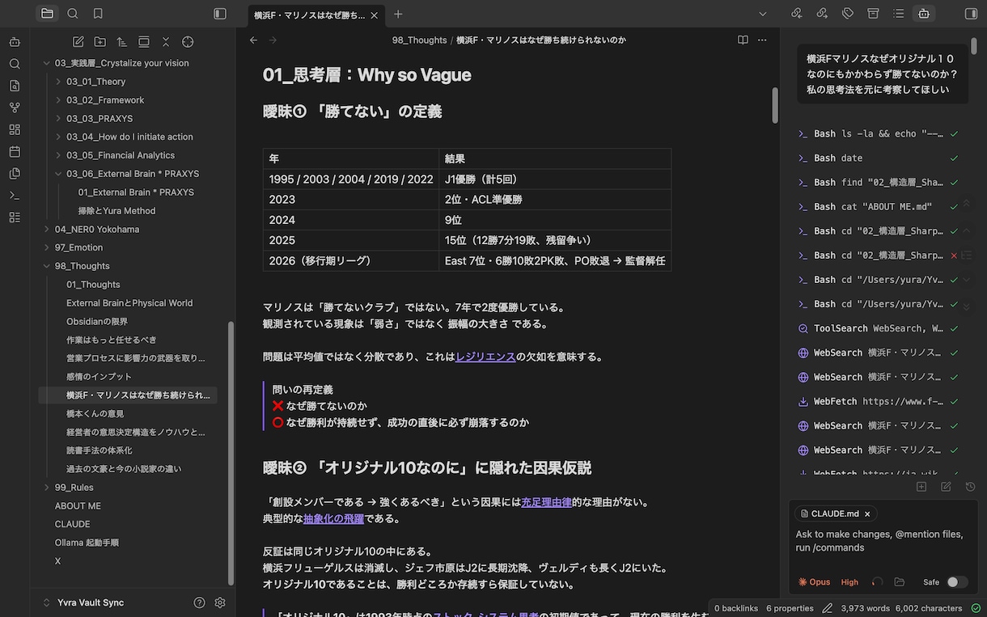Viewport: 987px width, 617px height.
Task: Open the bookmarks tab icon
Action: point(98,14)
